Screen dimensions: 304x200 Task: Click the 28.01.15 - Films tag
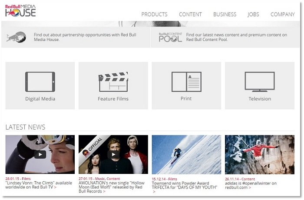(x=18, y=179)
